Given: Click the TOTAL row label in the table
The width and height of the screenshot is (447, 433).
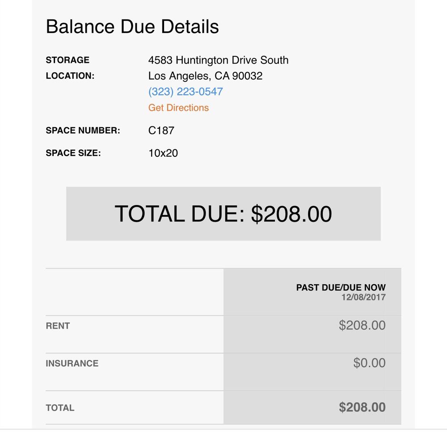Looking at the screenshot, I should (x=60, y=408).
